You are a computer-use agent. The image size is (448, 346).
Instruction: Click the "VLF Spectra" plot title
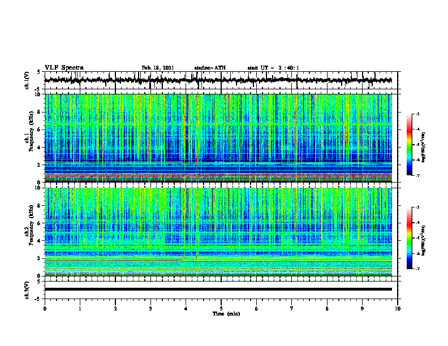pos(64,68)
